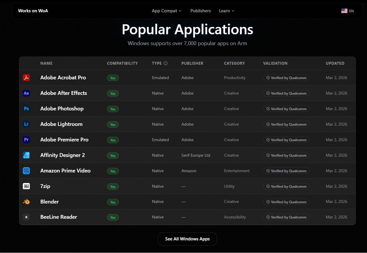
Task: Open Amazon Prime Video app name
Action: [x=66, y=171]
